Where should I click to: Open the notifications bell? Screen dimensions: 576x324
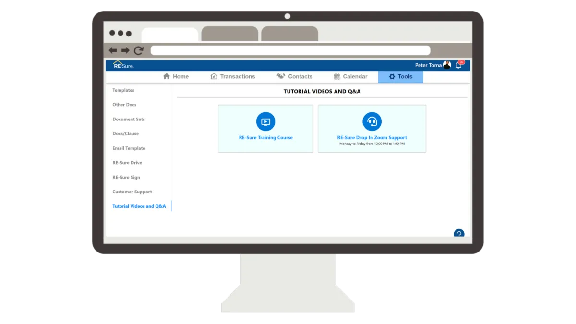click(x=458, y=65)
